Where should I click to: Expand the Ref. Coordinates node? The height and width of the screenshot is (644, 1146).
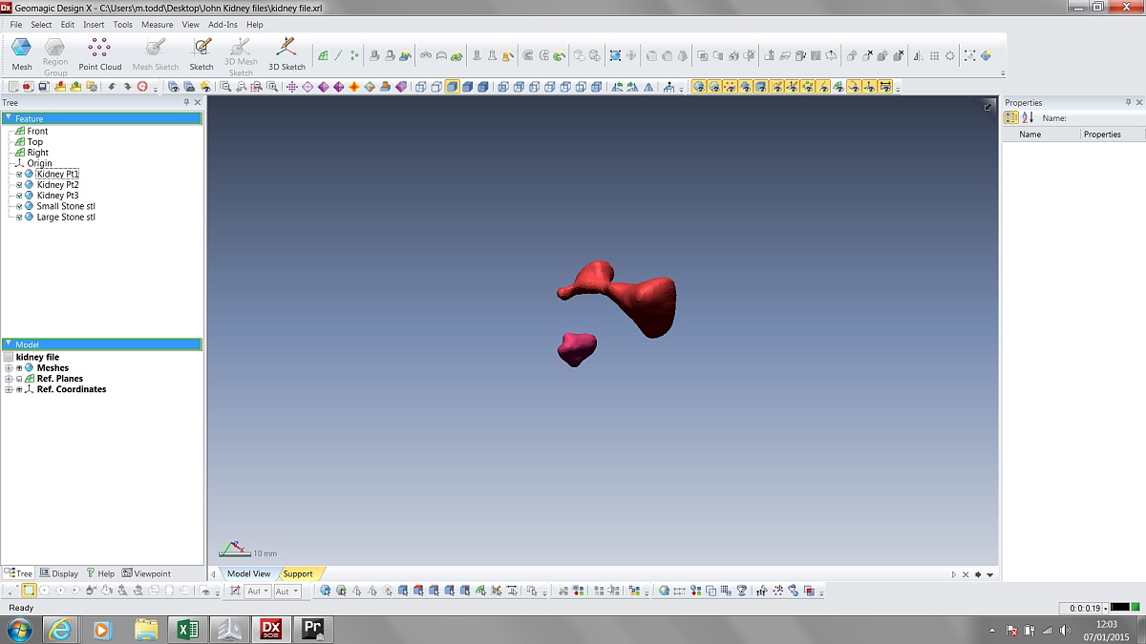[9, 390]
